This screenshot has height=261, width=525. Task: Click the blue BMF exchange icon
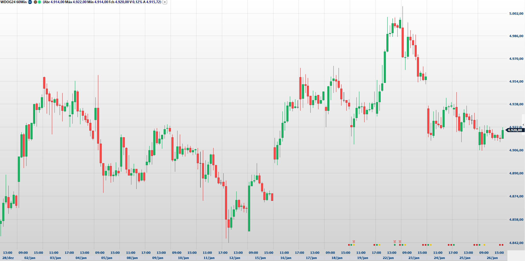pos(30,2)
